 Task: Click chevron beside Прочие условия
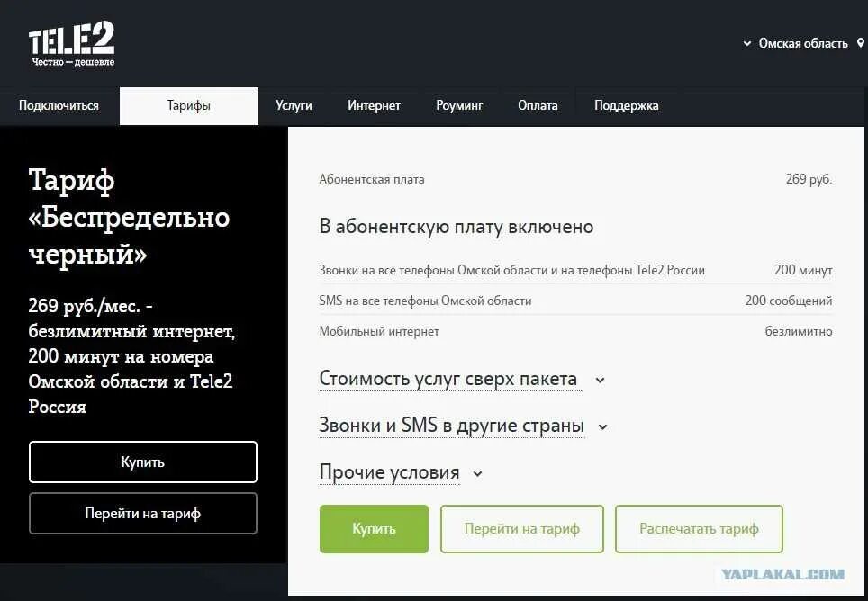478,474
